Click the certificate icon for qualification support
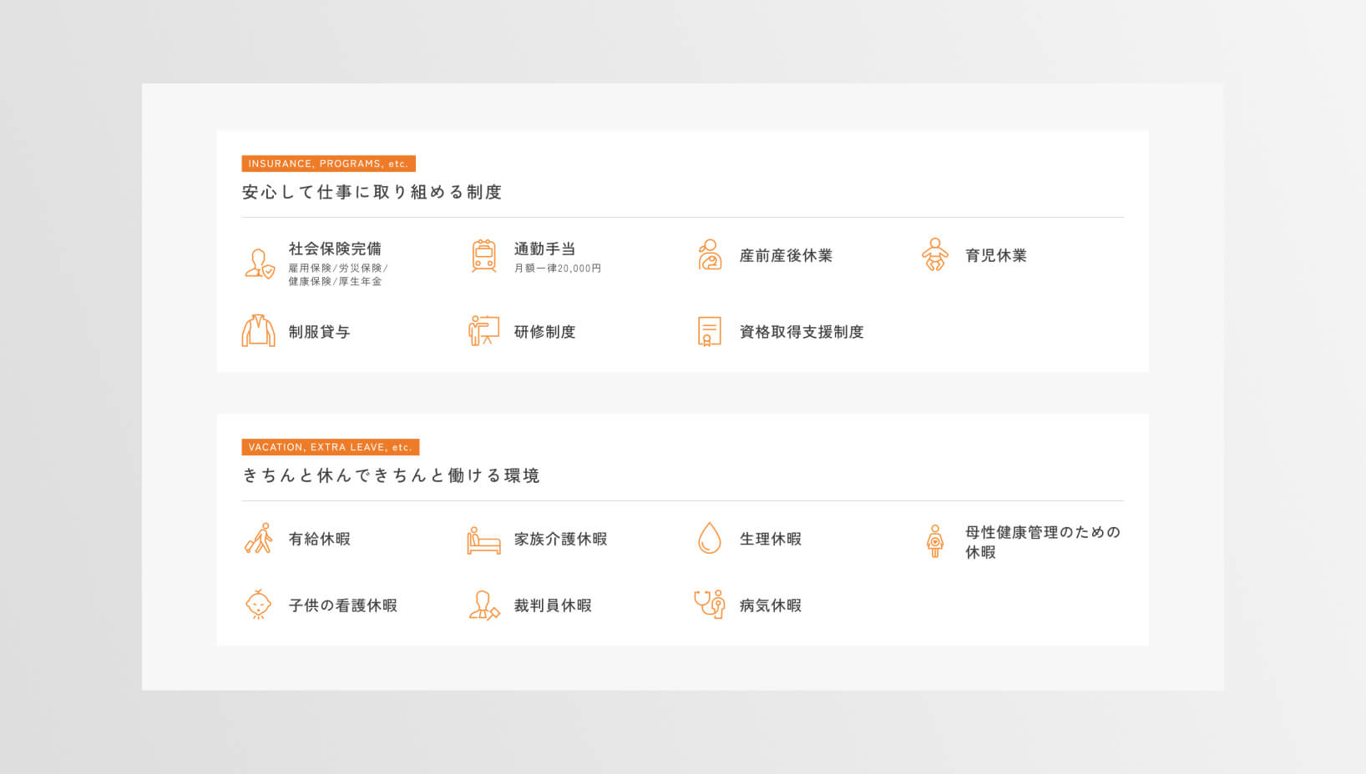1366x774 pixels. tap(709, 331)
